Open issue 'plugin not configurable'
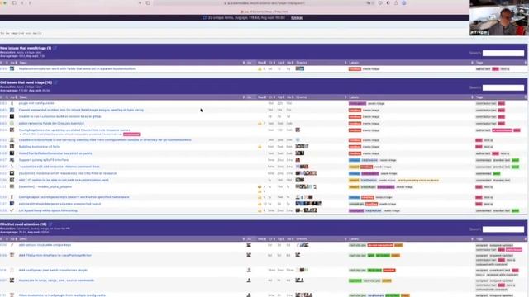Image resolution: width=529 pixels, height=297 pixels. [x=36, y=103]
